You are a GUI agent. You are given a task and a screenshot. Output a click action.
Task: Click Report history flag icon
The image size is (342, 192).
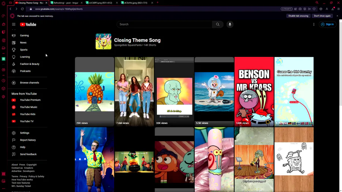[14, 140]
